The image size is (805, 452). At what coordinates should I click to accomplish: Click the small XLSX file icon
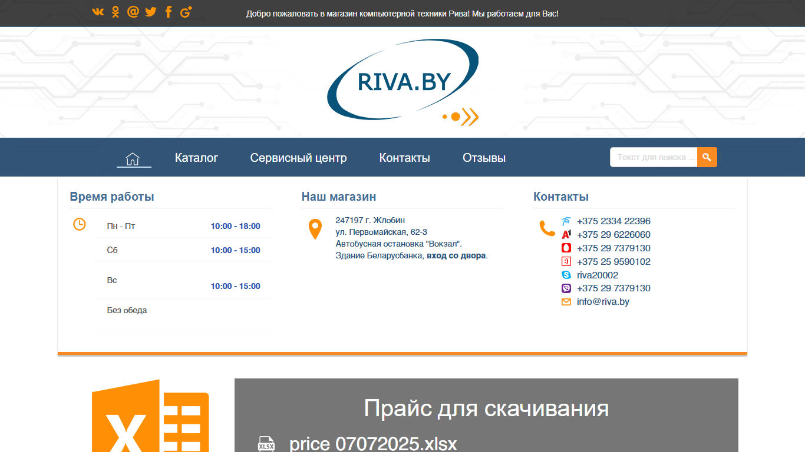[x=266, y=444]
